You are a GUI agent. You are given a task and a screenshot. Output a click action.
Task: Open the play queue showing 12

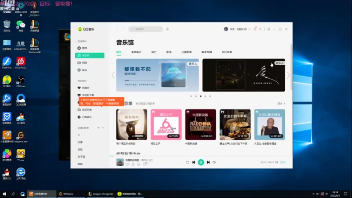tap(282, 162)
